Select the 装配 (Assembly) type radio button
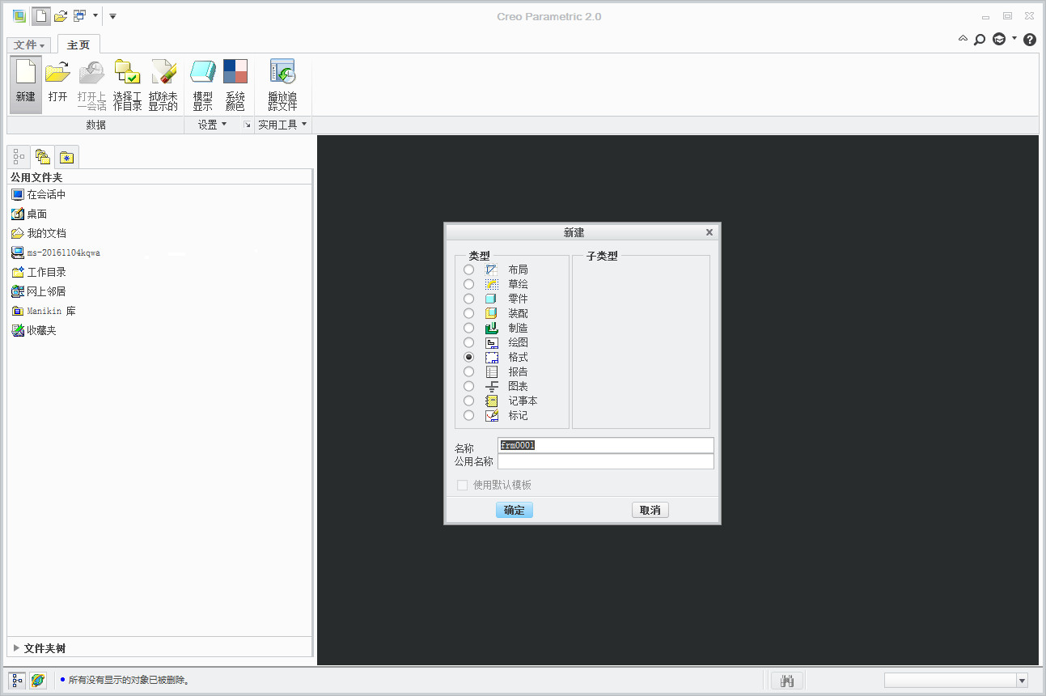This screenshot has width=1046, height=696. point(469,313)
